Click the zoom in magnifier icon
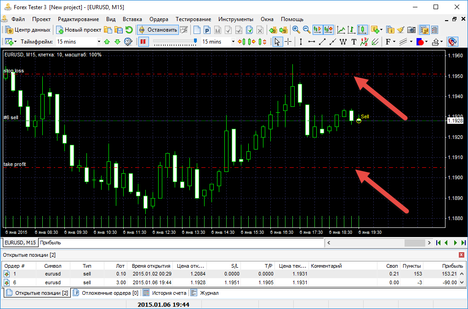The width and height of the screenshot is (468, 309). coord(296,30)
